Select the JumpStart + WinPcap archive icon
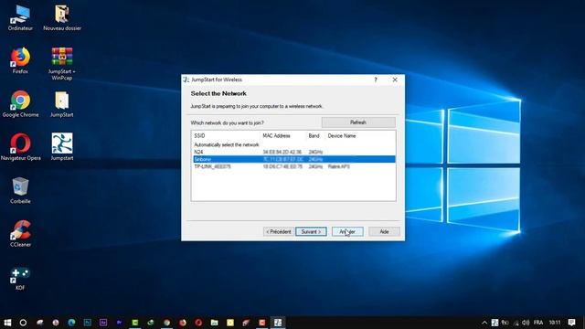Image resolution: width=585 pixels, height=329 pixels. (x=62, y=63)
